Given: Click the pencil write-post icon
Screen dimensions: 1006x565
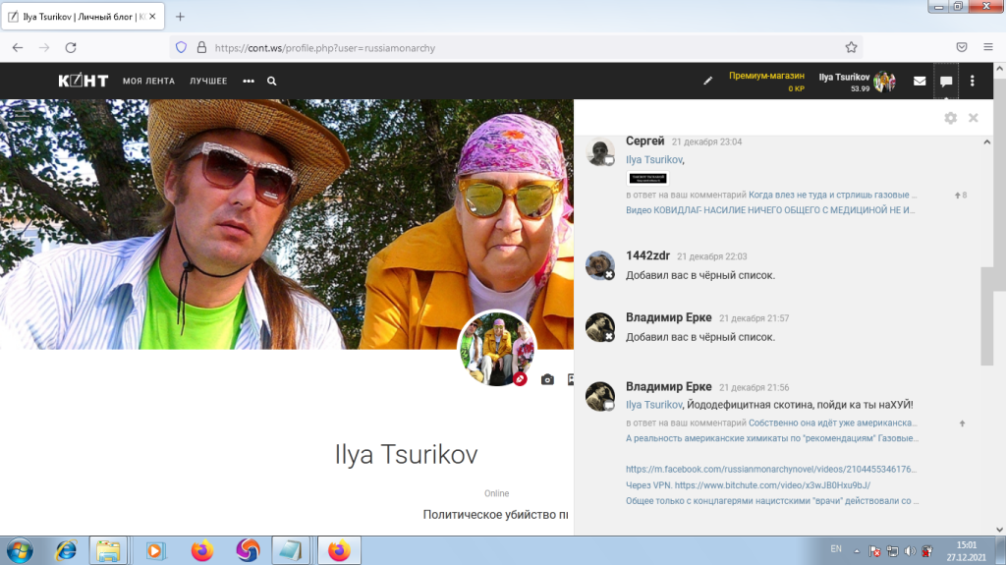Looking at the screenshot, I should coord(707,82).
